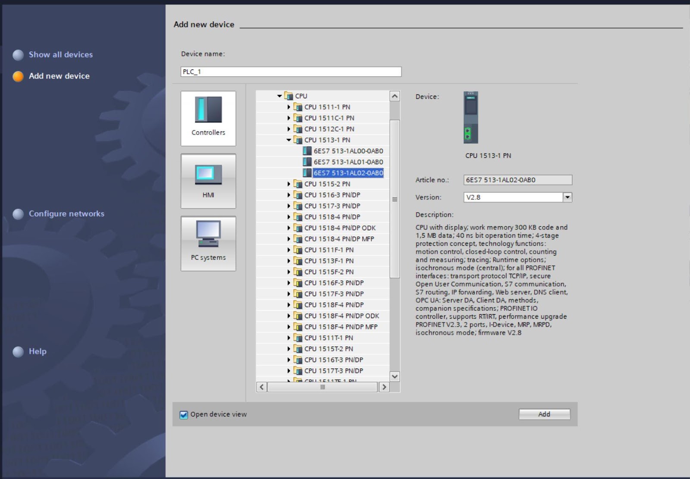This screenshot has width=690, height=479.
Task: Click the device tree vertical scrollbar thumb
Action: point(395,199)
